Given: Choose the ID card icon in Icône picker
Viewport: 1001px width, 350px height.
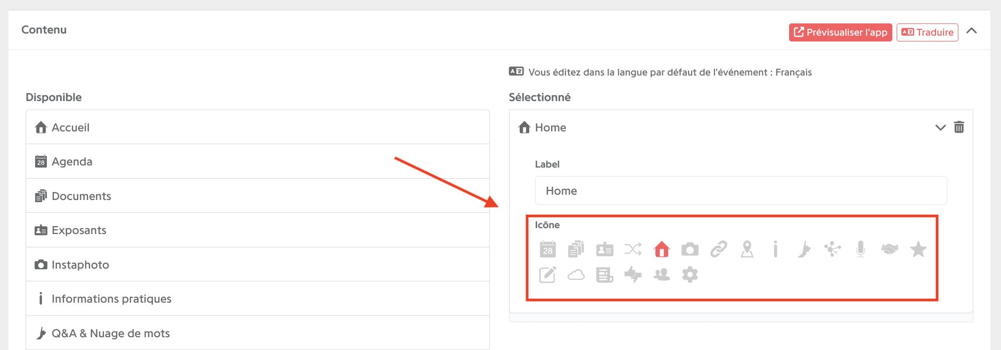Looking at the screenshot, I should click(604, 249).
